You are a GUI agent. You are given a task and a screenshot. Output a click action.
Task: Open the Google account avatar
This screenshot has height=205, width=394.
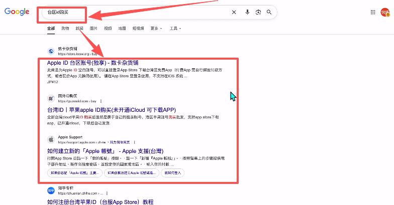(x=385, y=12)
